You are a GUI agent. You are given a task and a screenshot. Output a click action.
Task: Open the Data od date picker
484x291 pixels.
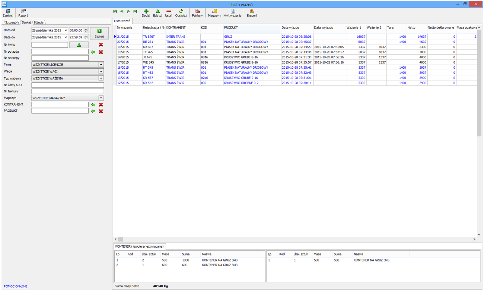coord(66,30)
